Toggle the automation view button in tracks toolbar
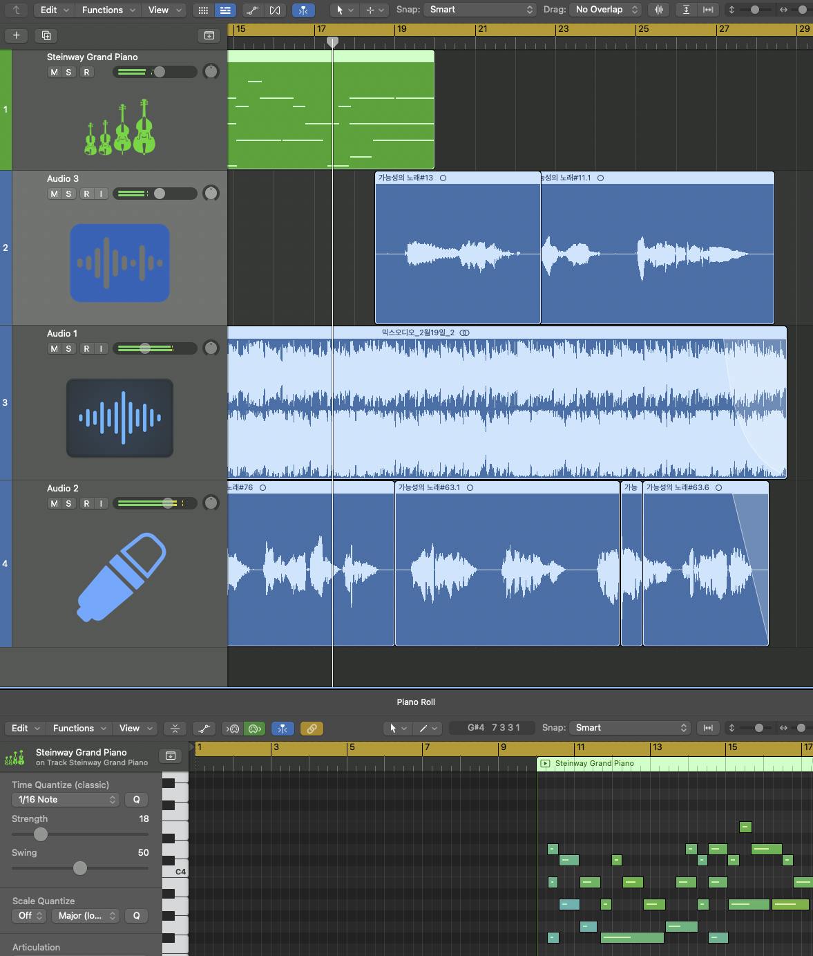 [253, 10]
